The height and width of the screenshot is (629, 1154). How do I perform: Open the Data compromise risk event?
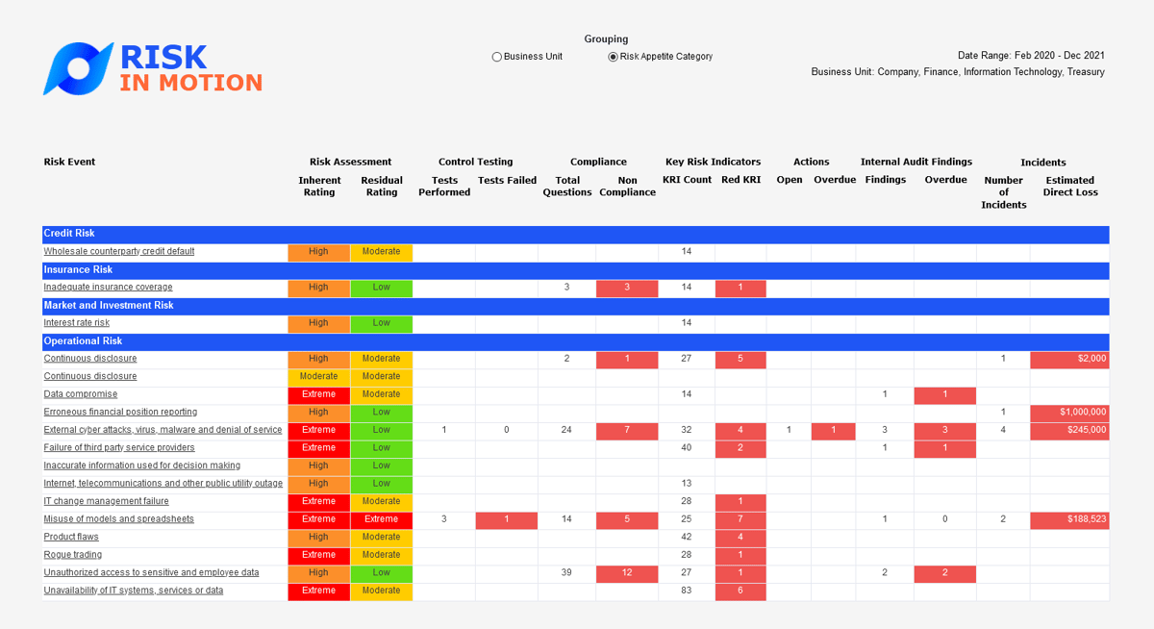[81, 394]
